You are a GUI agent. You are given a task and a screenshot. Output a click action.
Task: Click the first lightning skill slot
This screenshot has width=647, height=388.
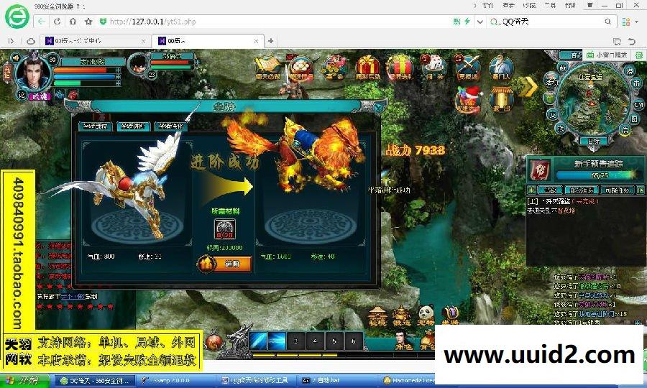(x=259, y=340)
